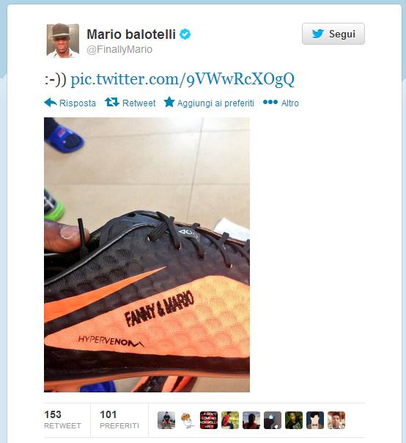Enlarge the Hypervenom boot photo

(147, 255)
